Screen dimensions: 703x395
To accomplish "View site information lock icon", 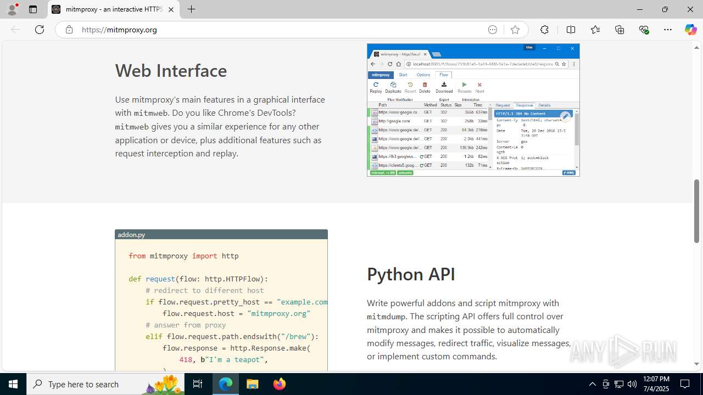I will (x=69, y=30).
